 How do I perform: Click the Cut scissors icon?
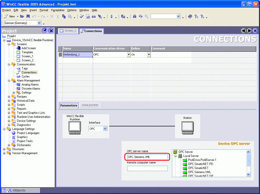coord(58,16)
